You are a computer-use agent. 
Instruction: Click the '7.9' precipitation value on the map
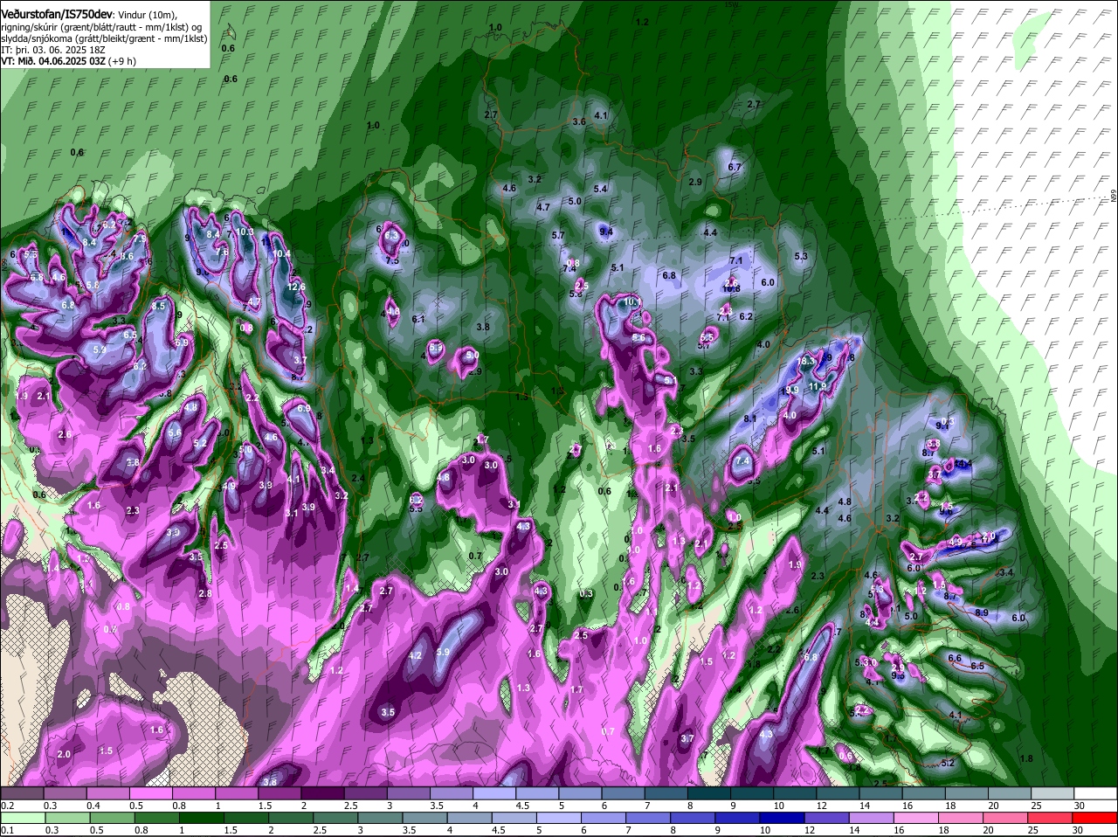(140, 239)
